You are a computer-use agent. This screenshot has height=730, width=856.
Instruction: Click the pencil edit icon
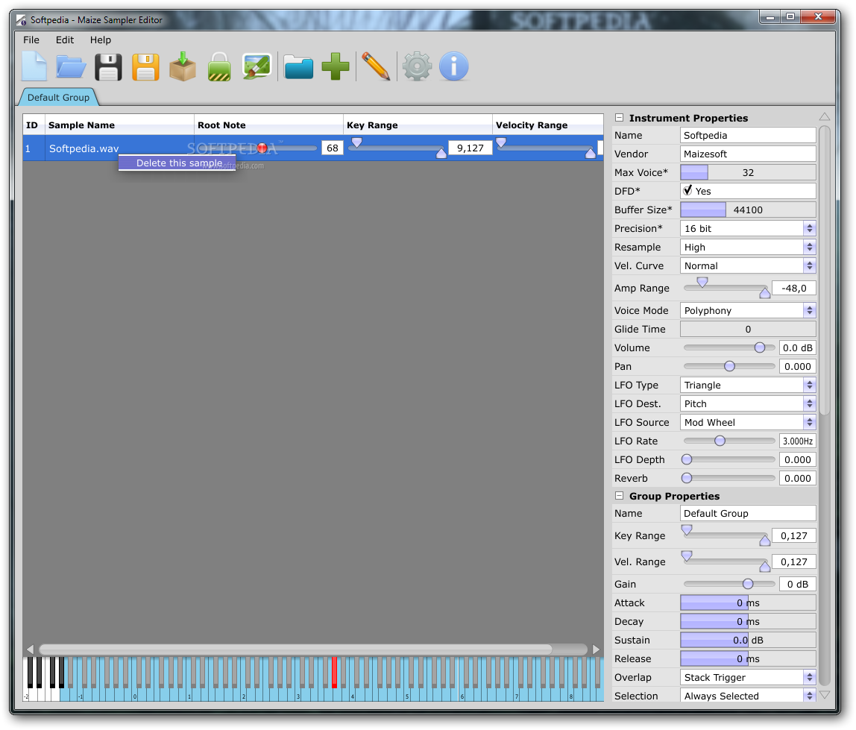point(376,66)
